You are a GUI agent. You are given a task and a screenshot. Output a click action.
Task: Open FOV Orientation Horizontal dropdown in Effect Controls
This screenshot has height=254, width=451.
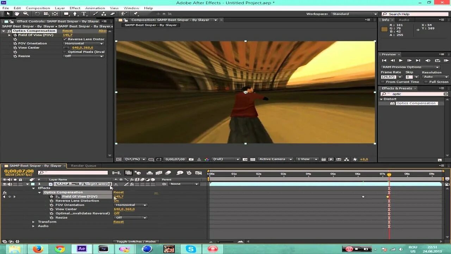tap(84, 43)
